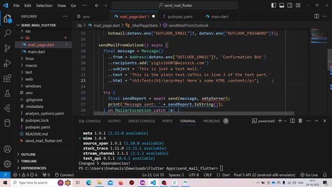The image size is (332, 187).
Task: Open the Search view in activity bar
Action: pos(7,33)
